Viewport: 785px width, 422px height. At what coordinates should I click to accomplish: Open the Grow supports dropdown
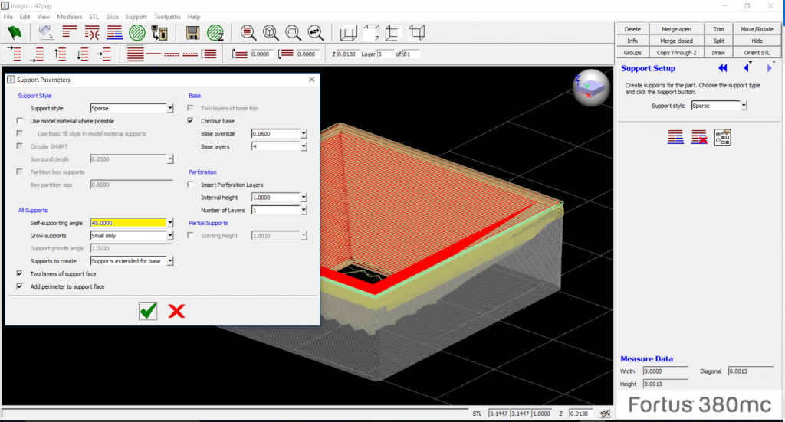(x=170, y=236)
